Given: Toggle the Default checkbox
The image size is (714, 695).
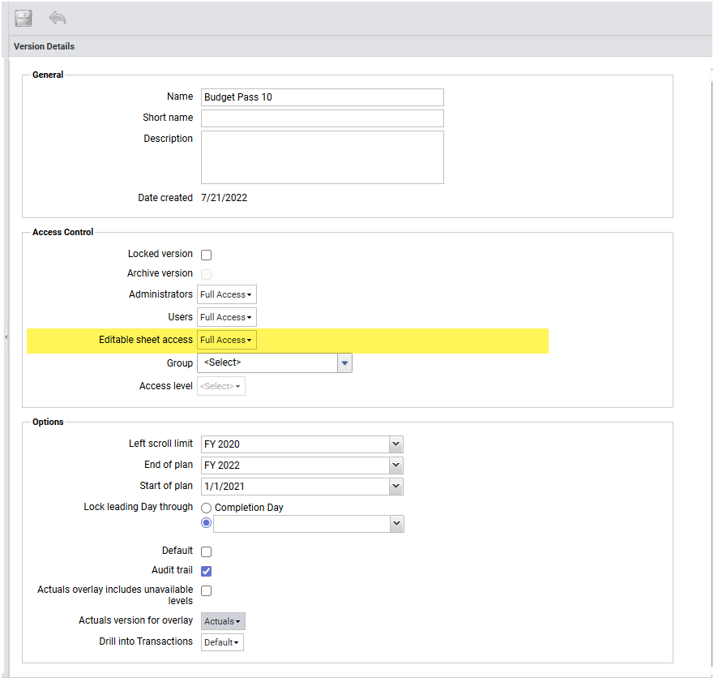Looking at the screenshot, I should 206,551.
